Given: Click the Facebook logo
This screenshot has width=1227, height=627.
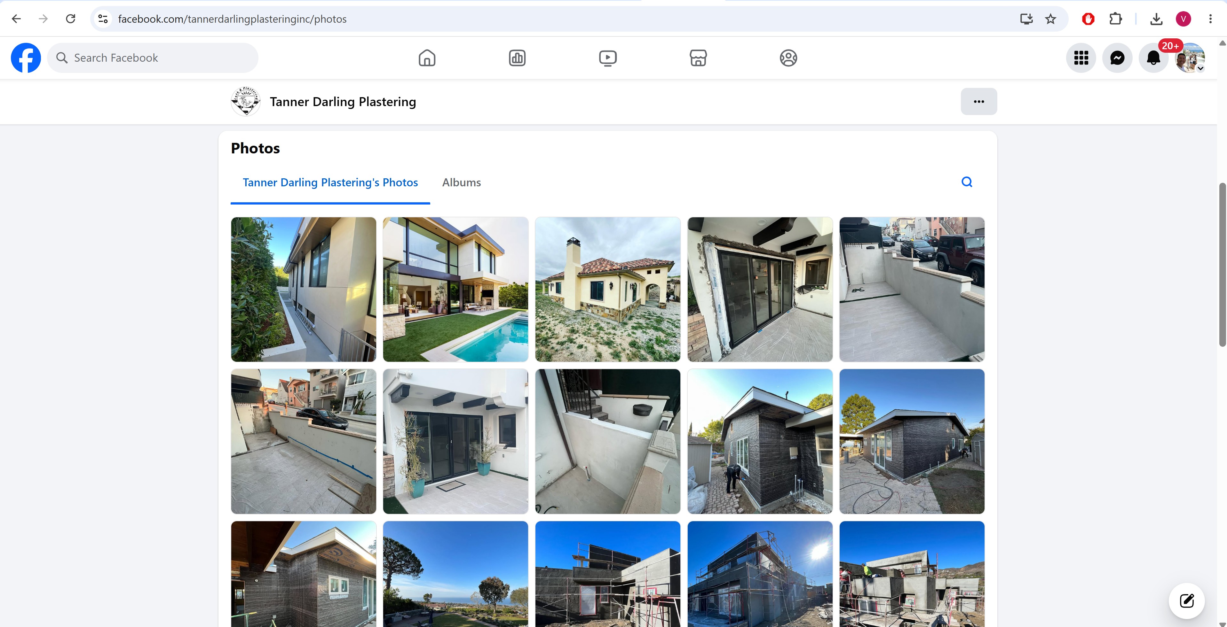Looking at the screenshot, I should pyautogui.click(x=26, y=58).
